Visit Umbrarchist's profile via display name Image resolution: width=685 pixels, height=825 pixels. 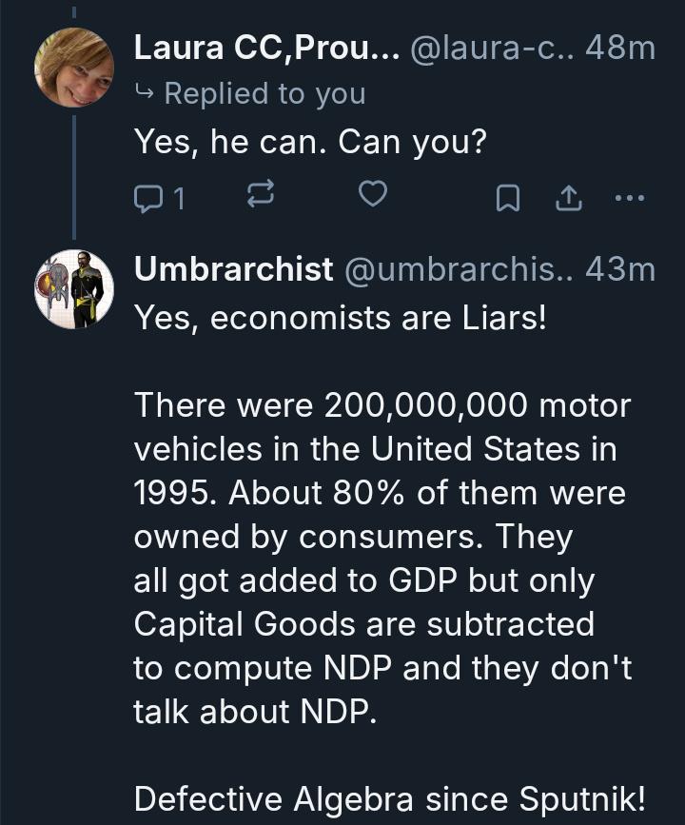pos(233,269)
